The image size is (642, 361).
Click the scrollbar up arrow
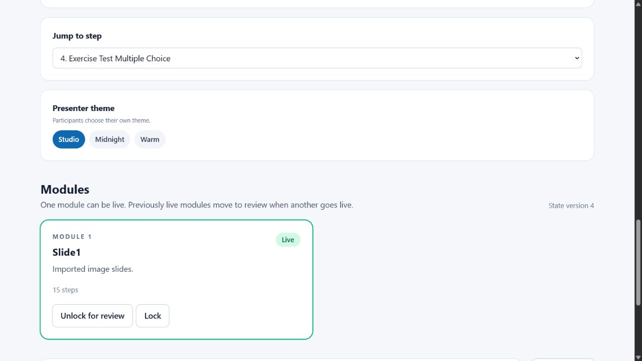[x=638, y=4]
